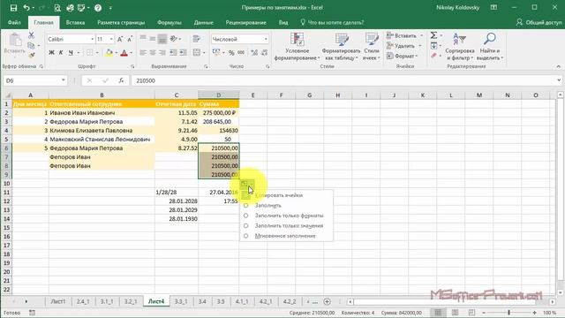Cut selection with the scissors icon
Screen dimensions: 565x318
(x=32, y=35)
